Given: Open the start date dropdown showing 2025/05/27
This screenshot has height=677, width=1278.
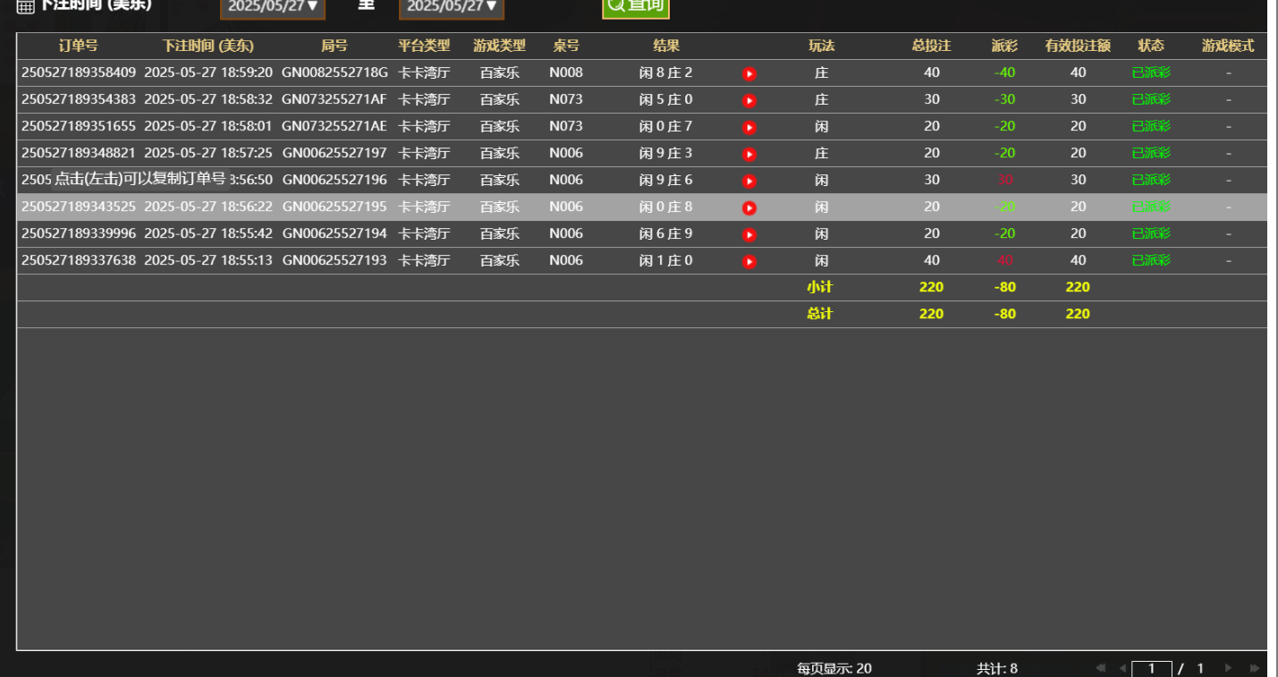Looking at the screenshot, I should 273,9.
